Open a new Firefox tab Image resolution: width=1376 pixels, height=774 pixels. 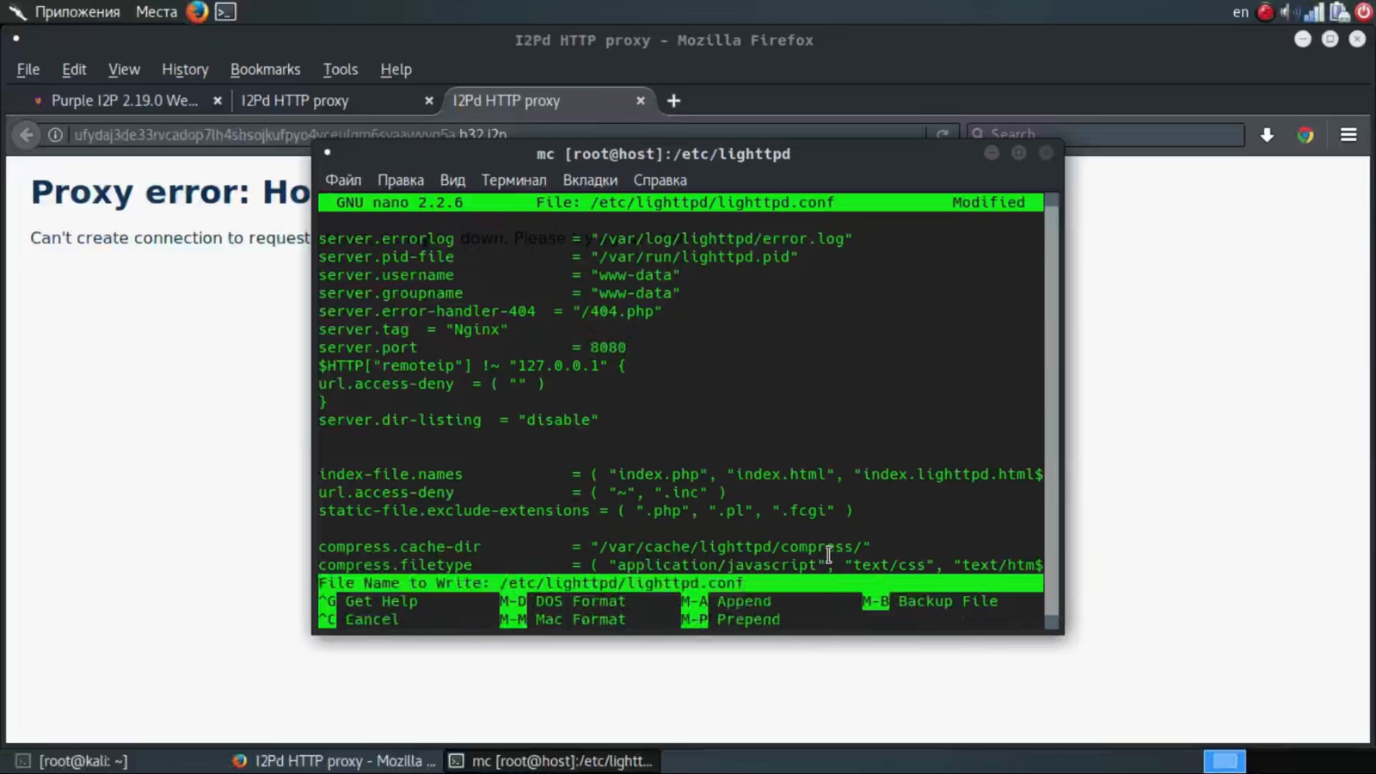click(673, 101)
